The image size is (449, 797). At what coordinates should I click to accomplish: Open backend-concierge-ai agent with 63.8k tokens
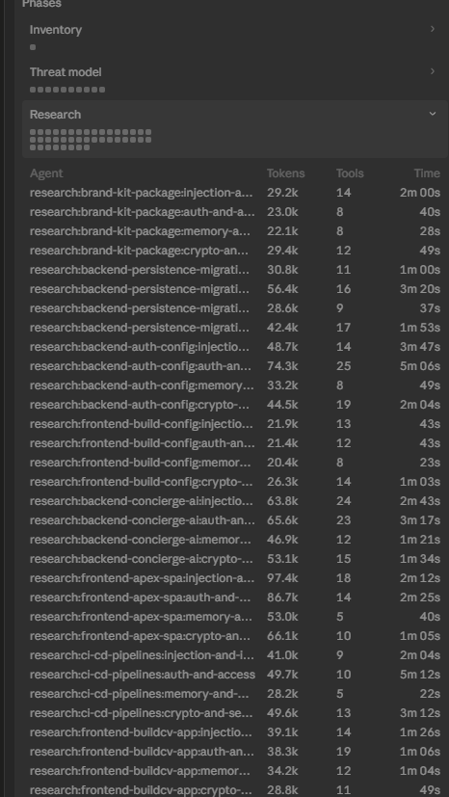pyautogui.click(x=235, y=501)
